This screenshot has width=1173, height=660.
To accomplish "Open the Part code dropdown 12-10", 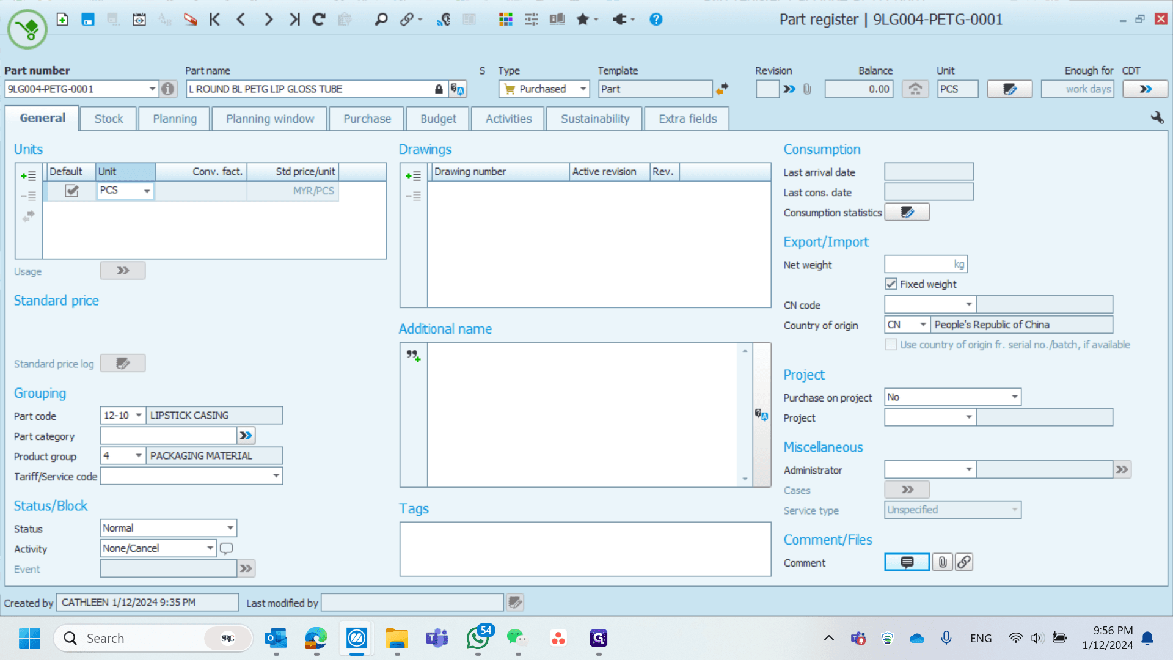I will pyautogui.click(x=139, y=416).
